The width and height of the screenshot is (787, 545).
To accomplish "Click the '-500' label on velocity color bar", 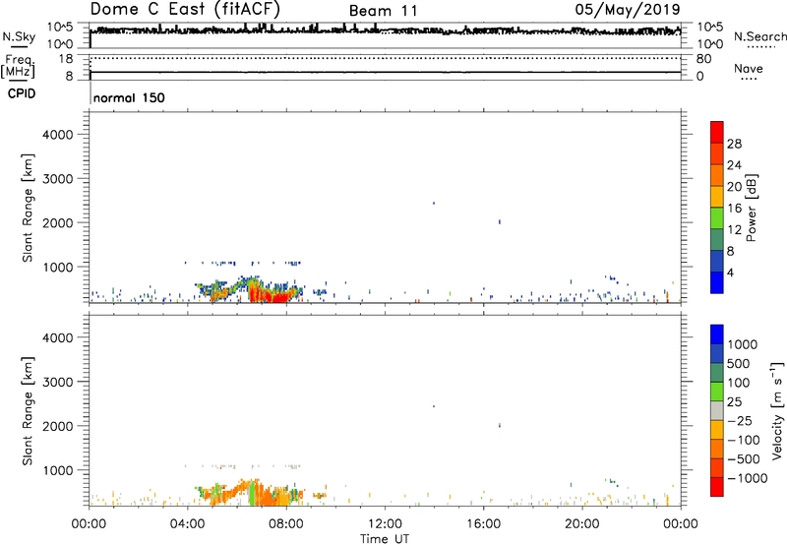I will coord(744,459).
